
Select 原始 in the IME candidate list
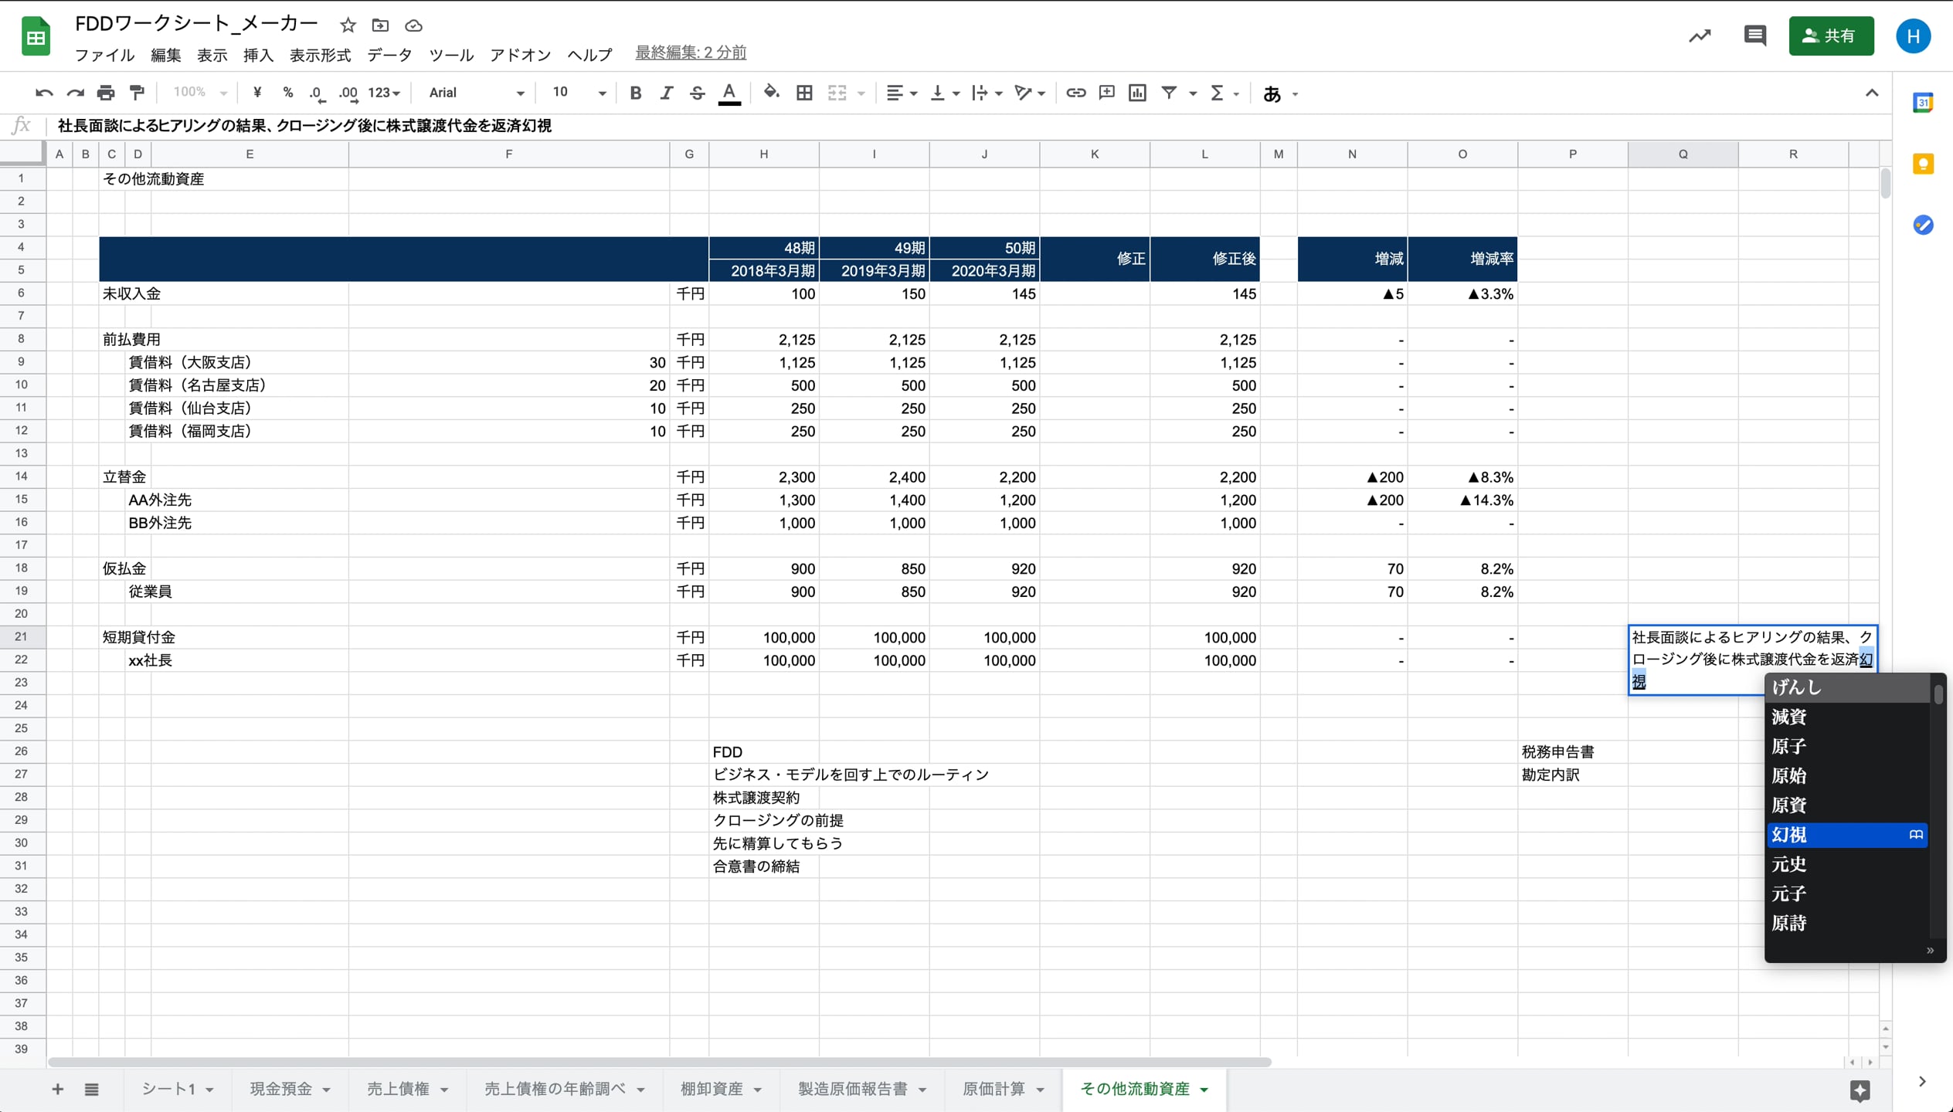point(1789,775)
